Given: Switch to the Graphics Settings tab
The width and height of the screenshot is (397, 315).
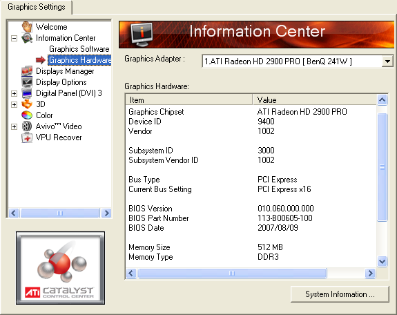Looking at the screenshot, I should pyautogui.click(x=37, y=7).
